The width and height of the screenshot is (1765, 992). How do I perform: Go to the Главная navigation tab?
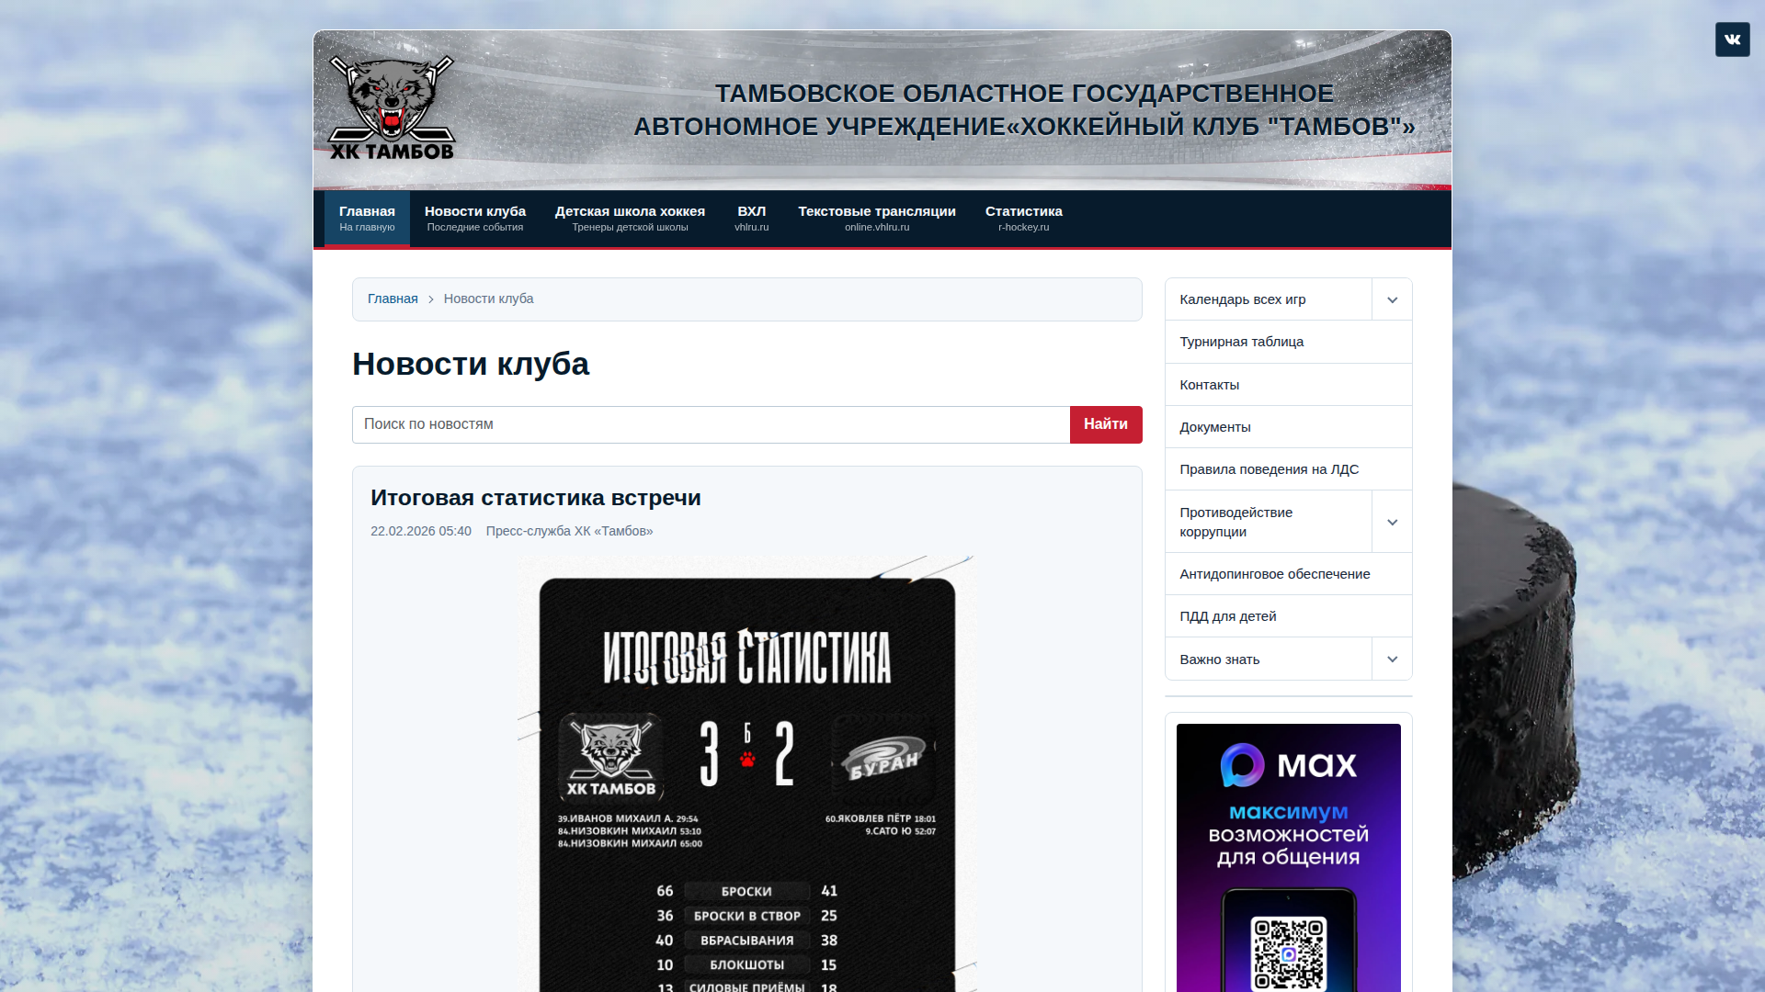tap(367, 219)
